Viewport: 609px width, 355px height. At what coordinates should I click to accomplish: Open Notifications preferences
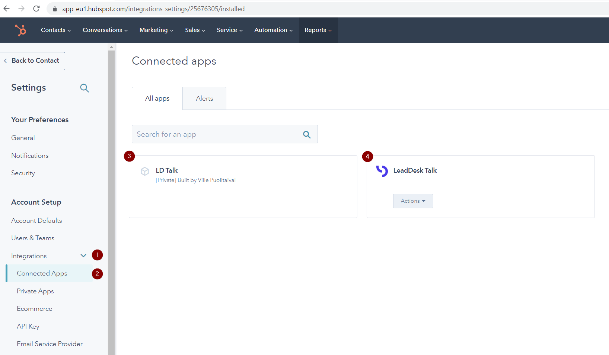[30, 156]
